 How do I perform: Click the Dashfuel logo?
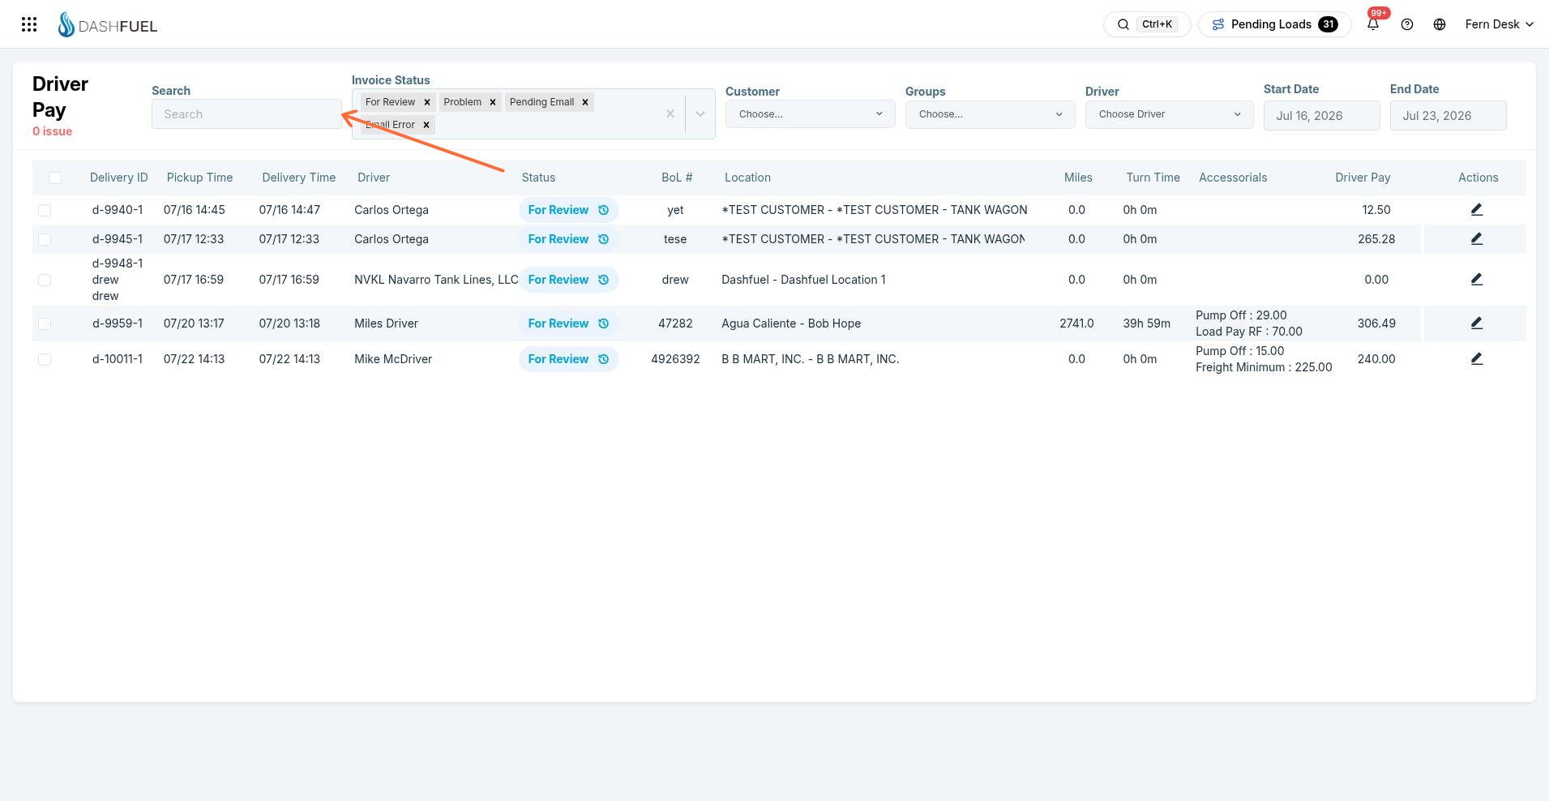coord(108,25)
